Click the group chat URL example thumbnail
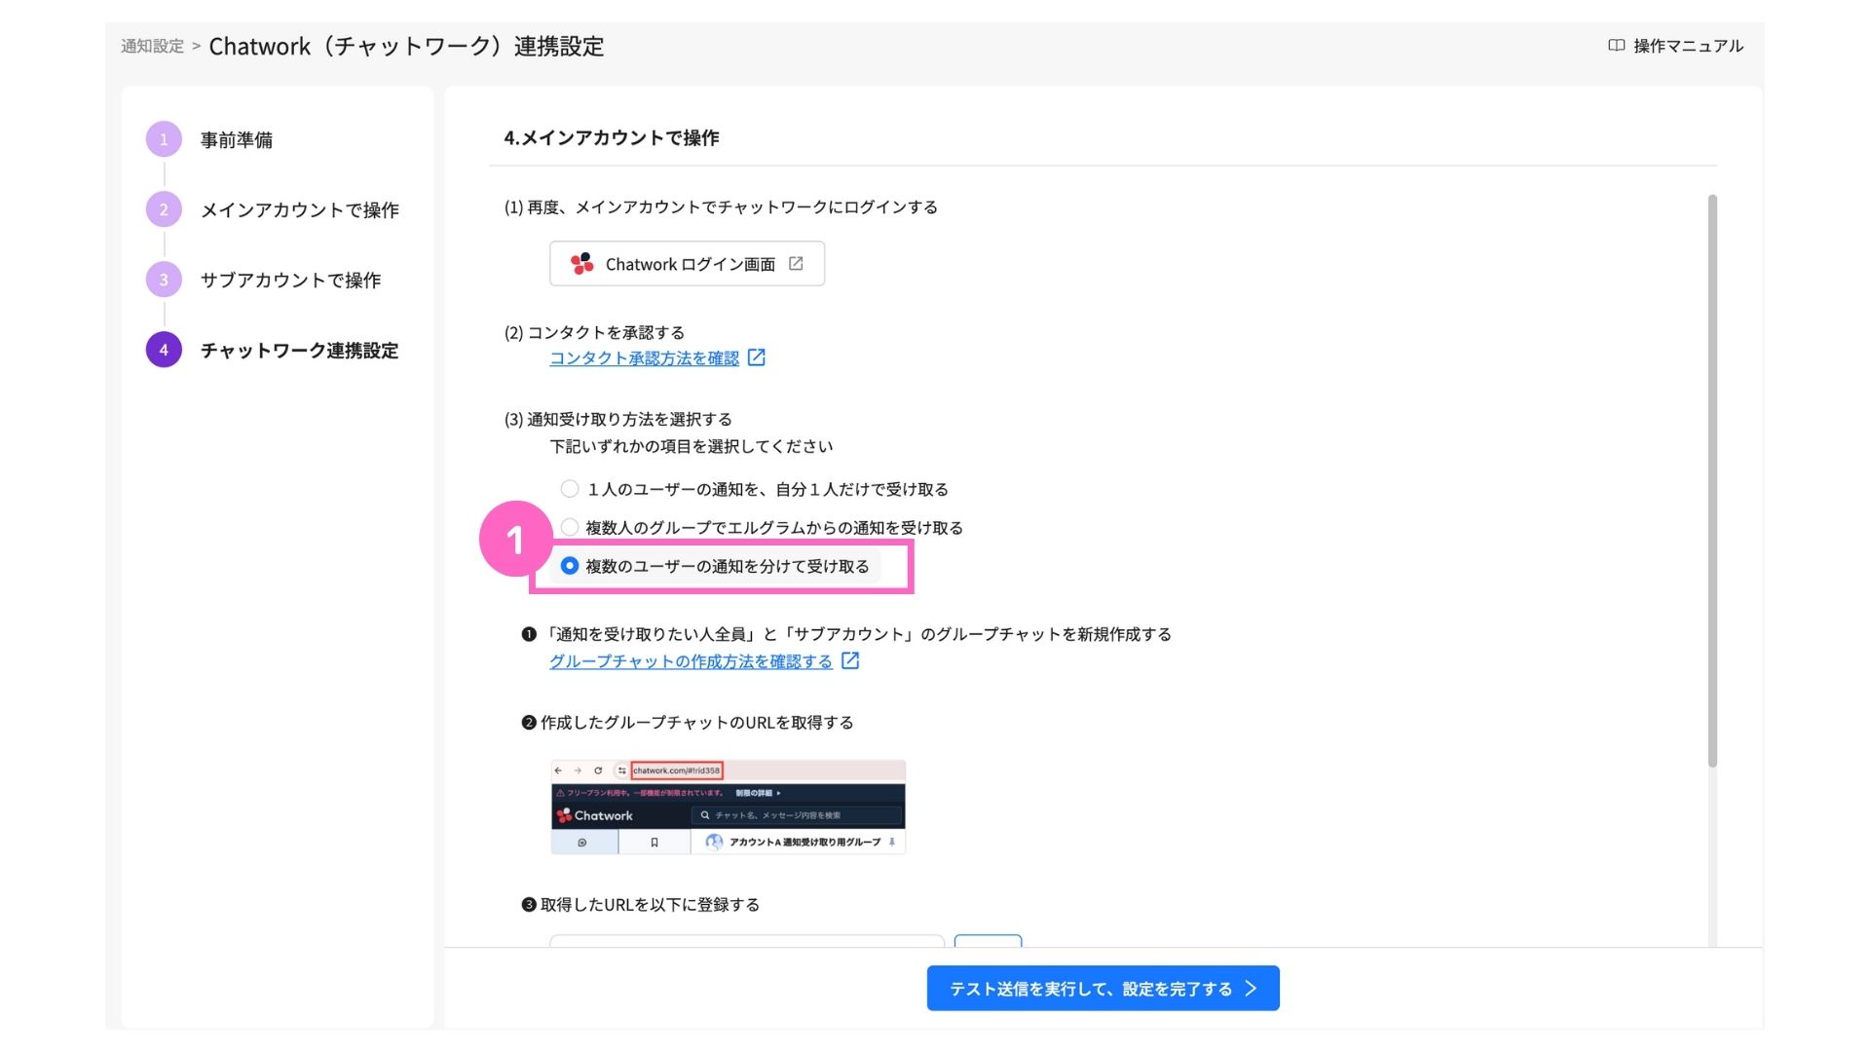The image size is (1870, 1052). [x=729, y=808]
